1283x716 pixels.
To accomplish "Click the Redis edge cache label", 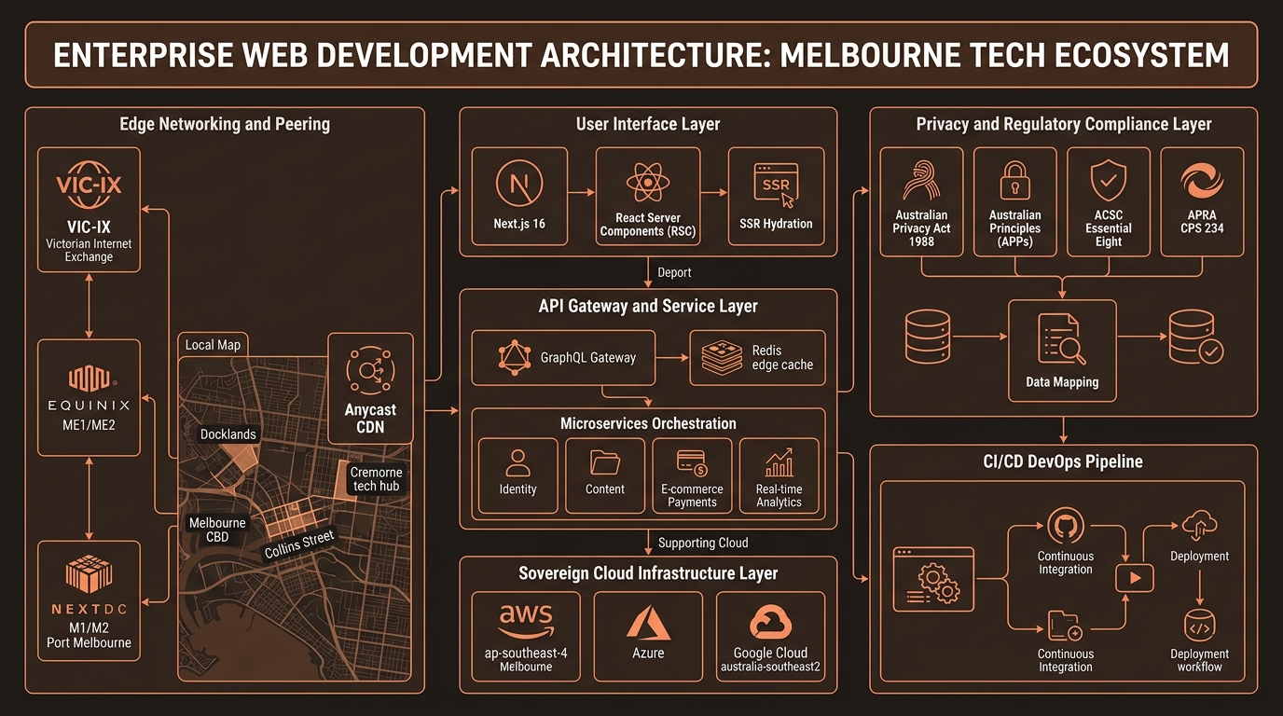I will point(782,357).
